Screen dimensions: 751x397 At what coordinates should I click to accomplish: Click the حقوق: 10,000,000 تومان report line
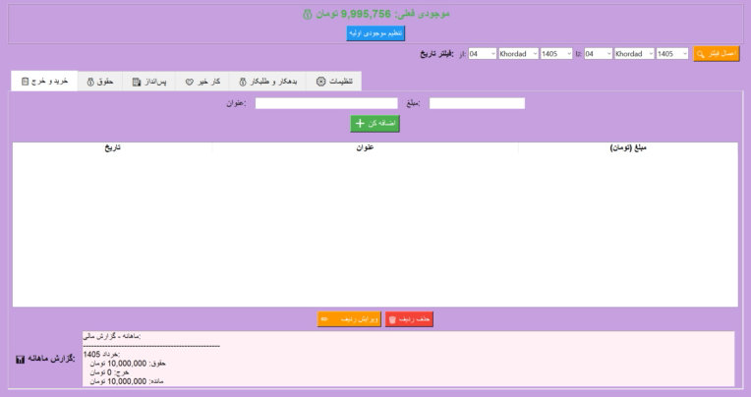tap(128, 364)
